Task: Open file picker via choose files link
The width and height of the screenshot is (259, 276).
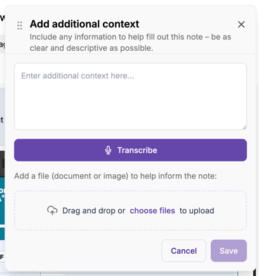Action: [x=152, y=210]
